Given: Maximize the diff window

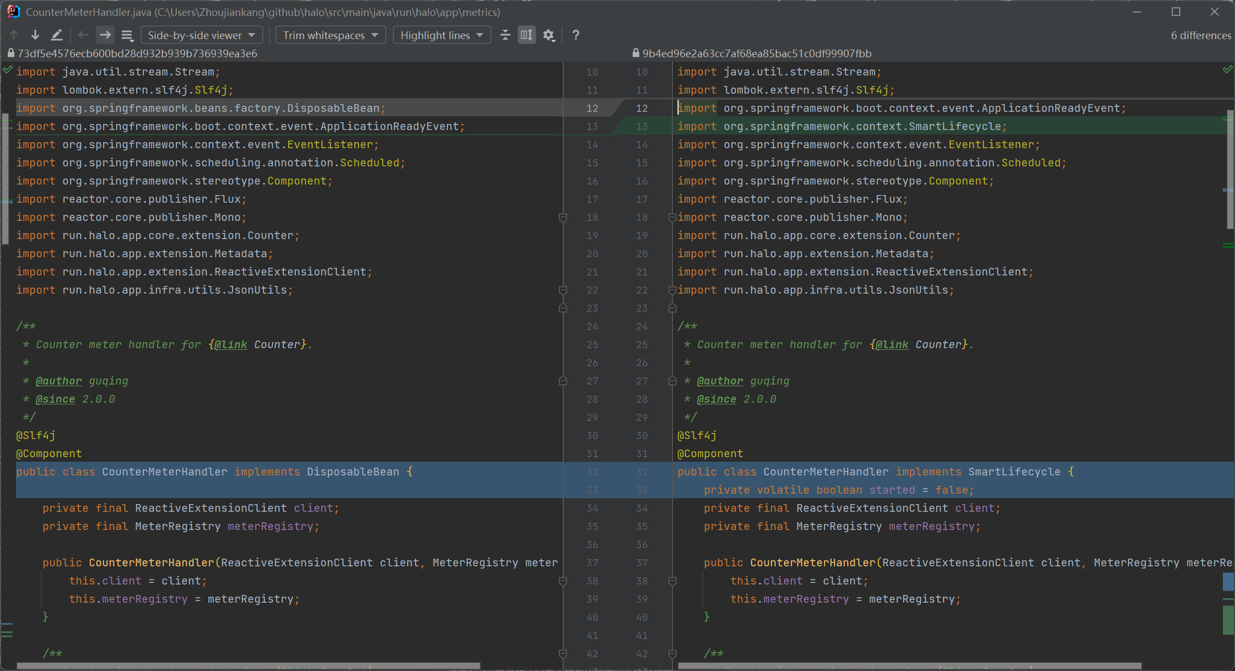Looking at the screenshot, I should coord(1176,12).
